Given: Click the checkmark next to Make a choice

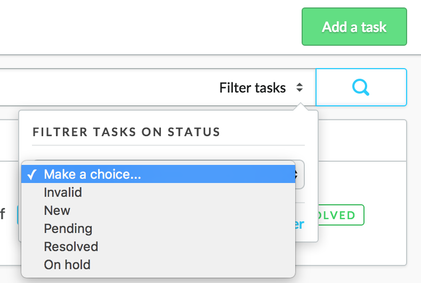Looking at the screenshot, I should [32, 174].
